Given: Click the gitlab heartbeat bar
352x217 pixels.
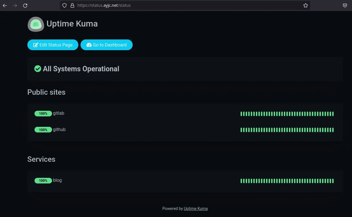Looking at the screenshot, I should coord(287,114).
